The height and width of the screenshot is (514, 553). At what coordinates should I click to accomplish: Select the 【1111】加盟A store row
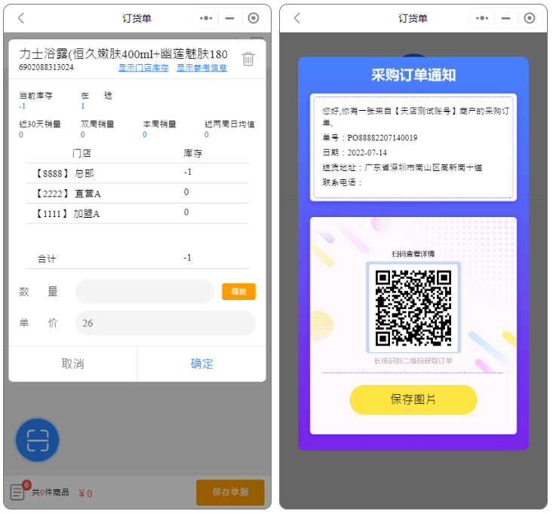(137, 213)
